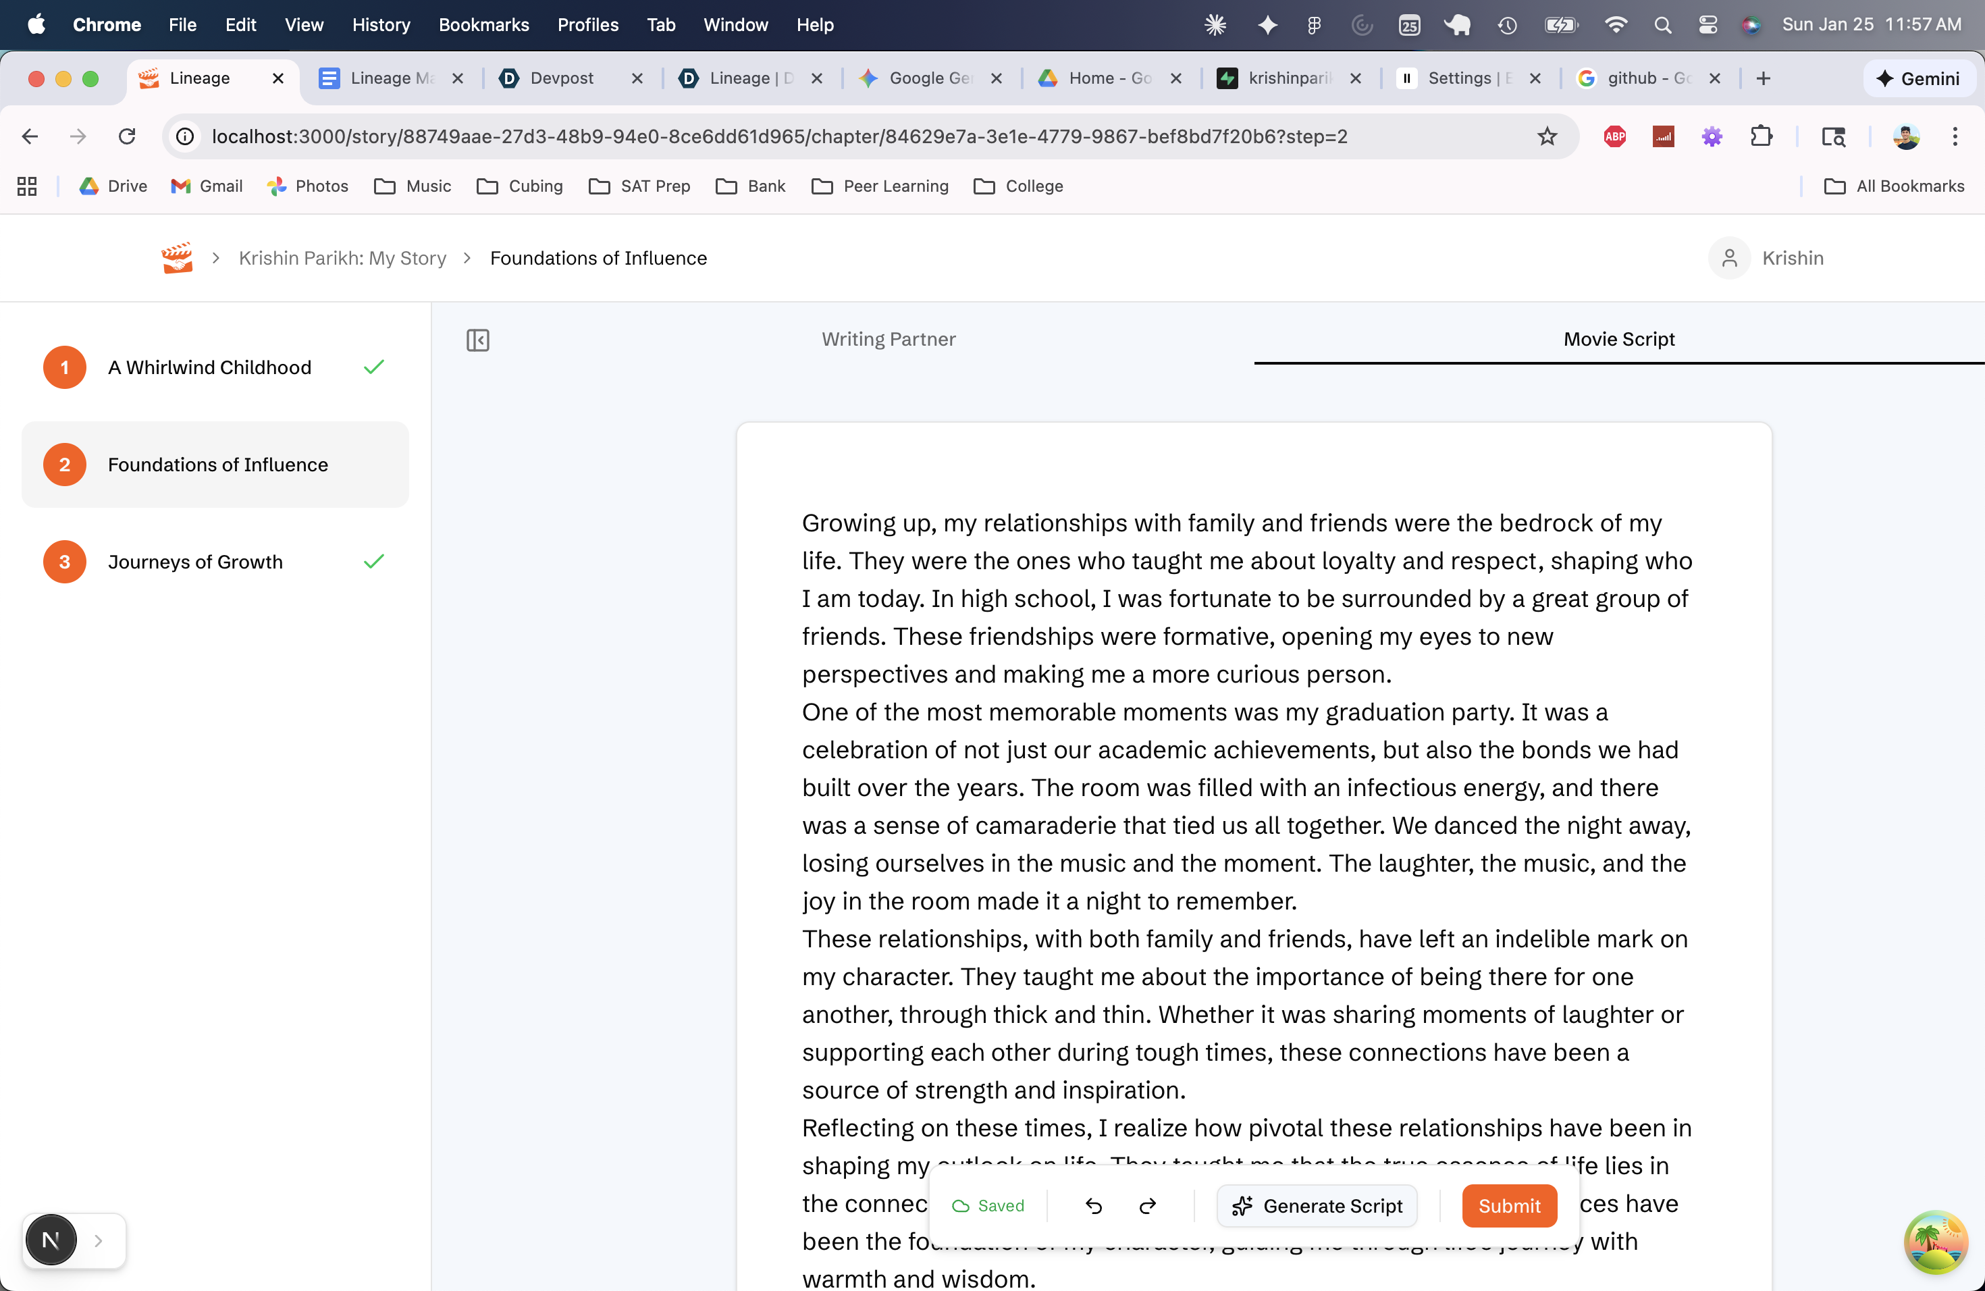Open the History menu
Image resolution: width=1985 pixels, height=1291 pixels.
[x=381, y=25]
